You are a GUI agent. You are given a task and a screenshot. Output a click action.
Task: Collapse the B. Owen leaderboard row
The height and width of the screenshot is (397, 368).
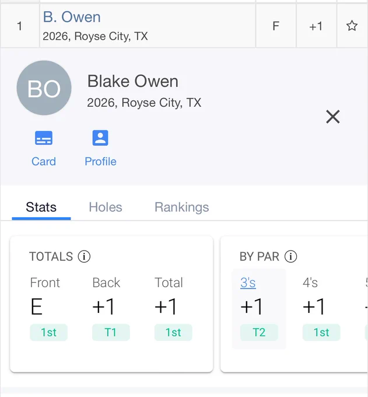[x=184, y=26]
